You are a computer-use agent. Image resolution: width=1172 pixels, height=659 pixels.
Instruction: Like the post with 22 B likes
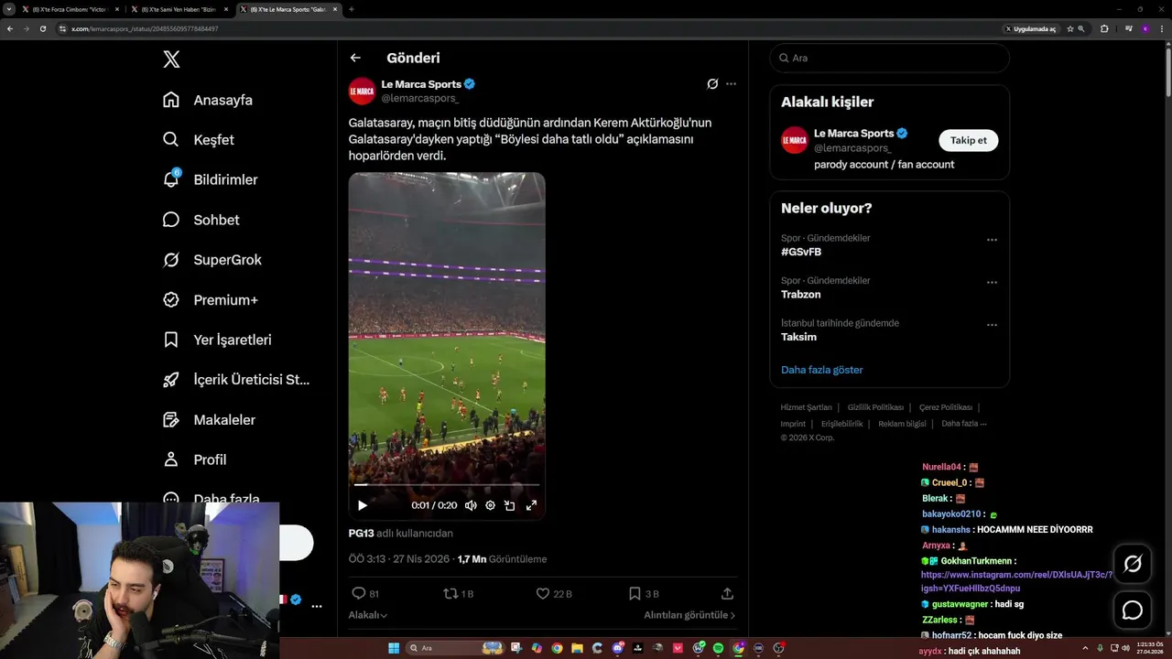(554, 593)
